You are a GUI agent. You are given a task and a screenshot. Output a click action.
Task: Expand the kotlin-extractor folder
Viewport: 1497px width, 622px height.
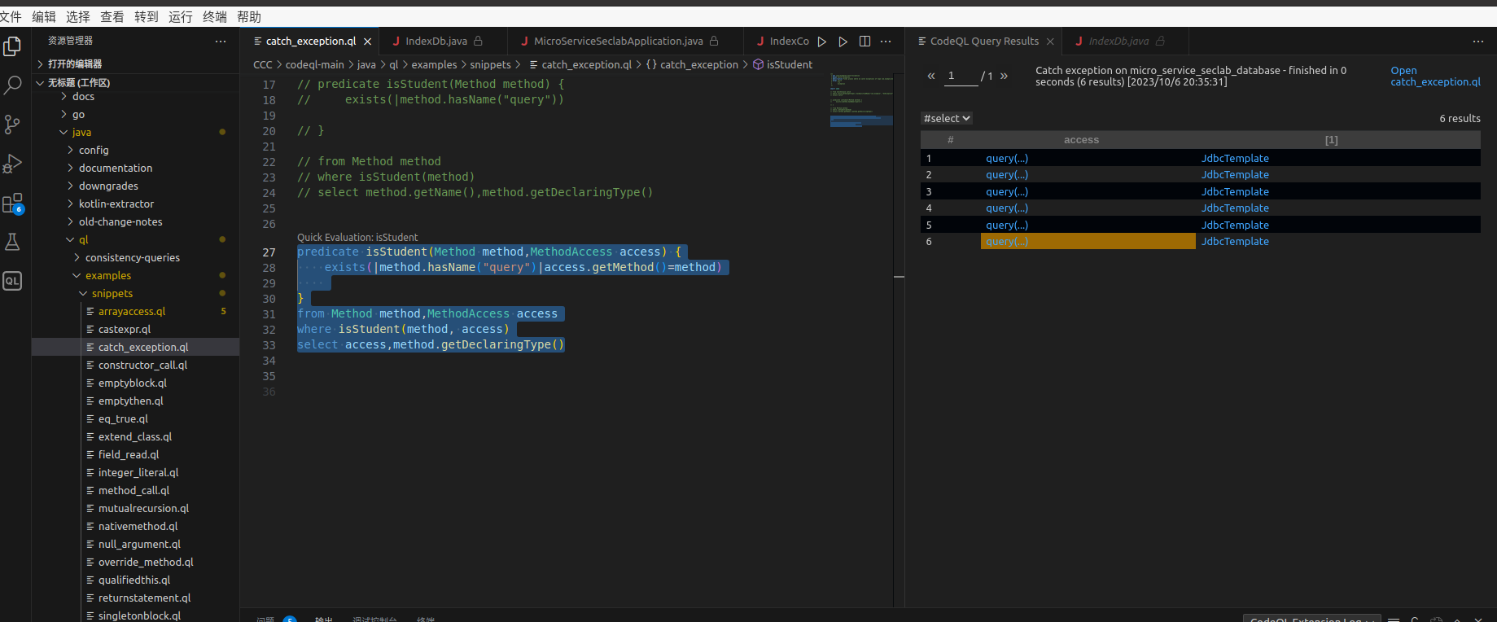click(116, 204)
